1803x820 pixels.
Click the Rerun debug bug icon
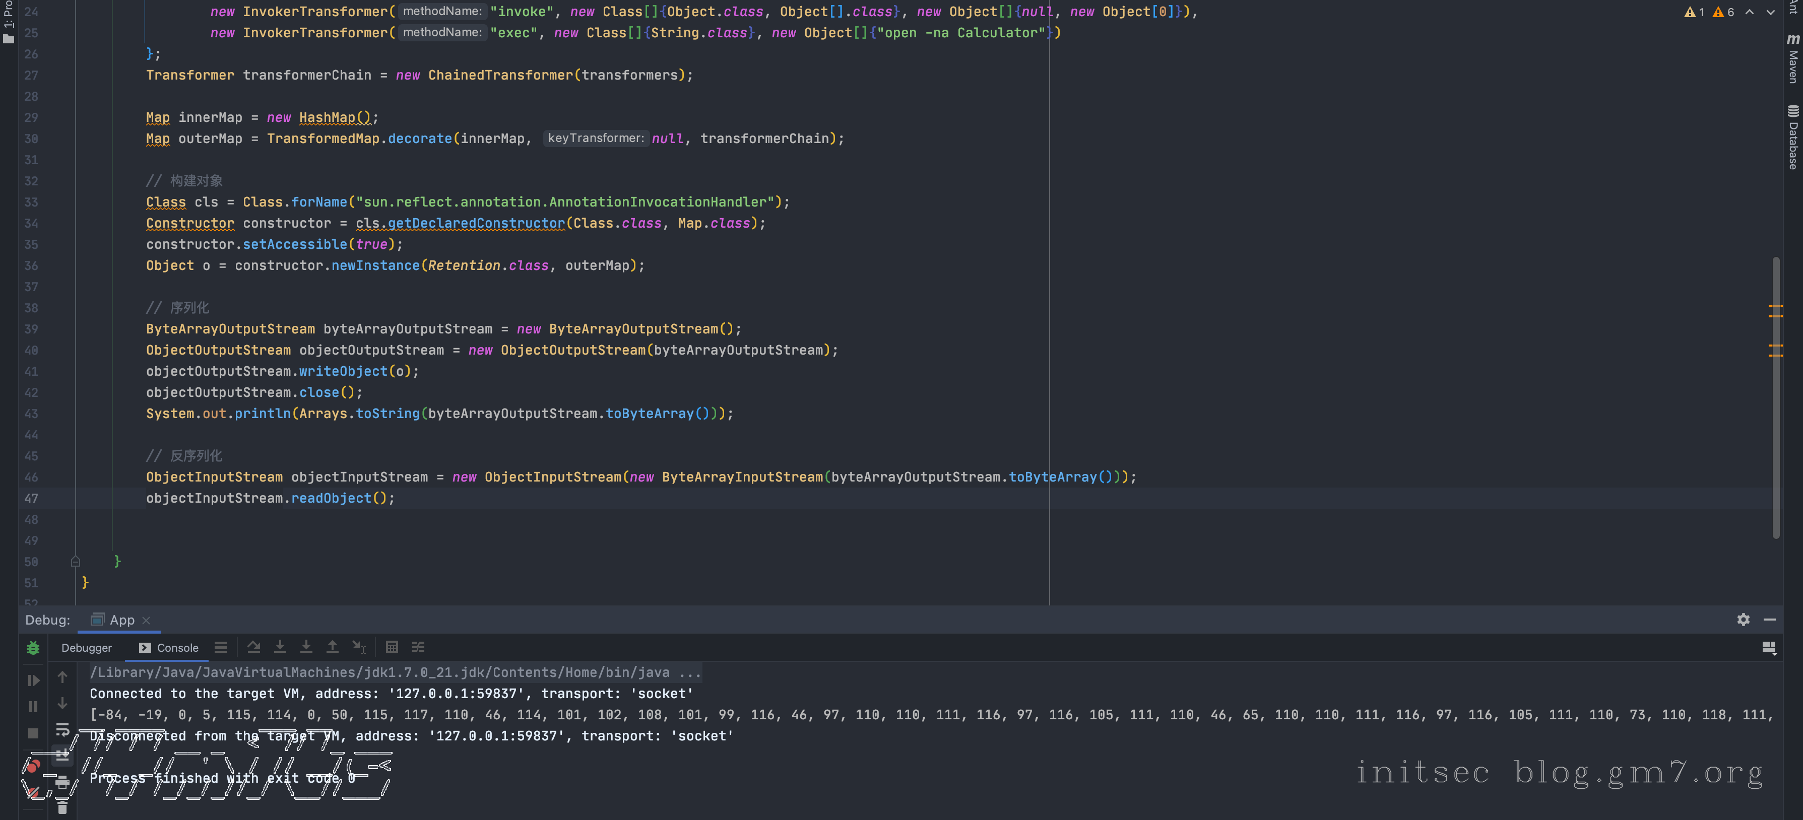coord(33,648)
